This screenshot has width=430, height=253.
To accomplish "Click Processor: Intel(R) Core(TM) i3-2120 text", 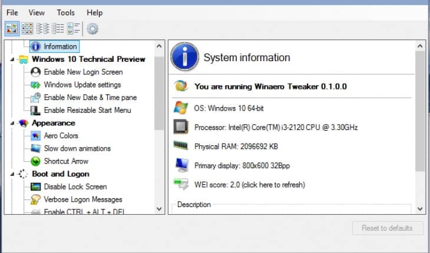I will pos(276,128).
